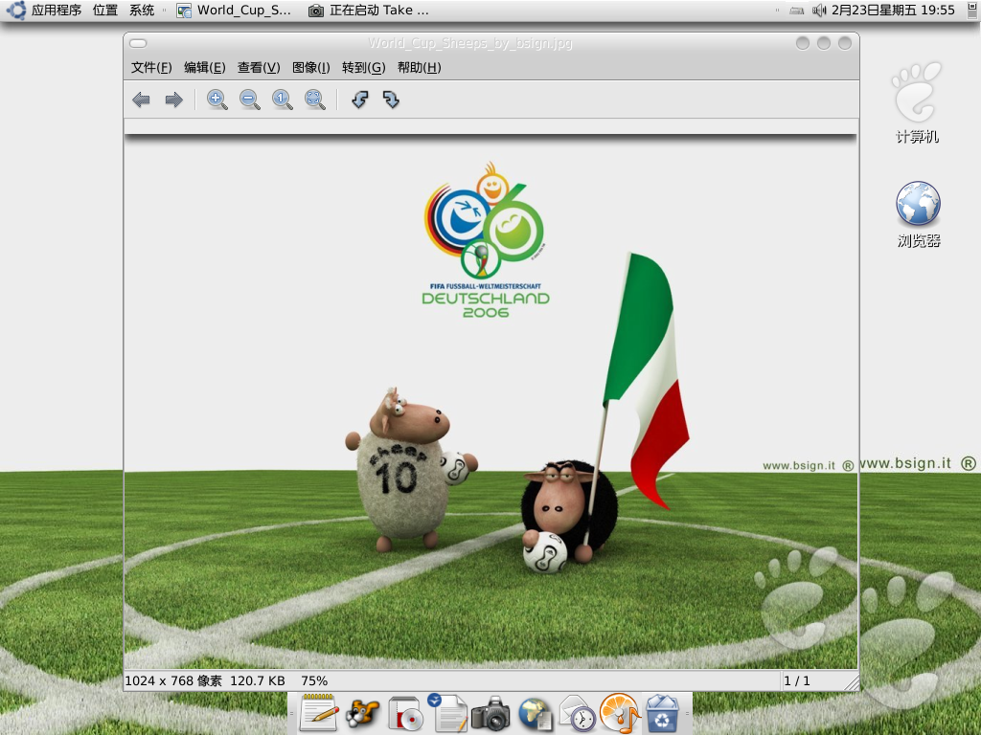The height and width of the screenshot is (735, 981).
Task: Open the 位置 panel menu
Action: tap(105, 10)
